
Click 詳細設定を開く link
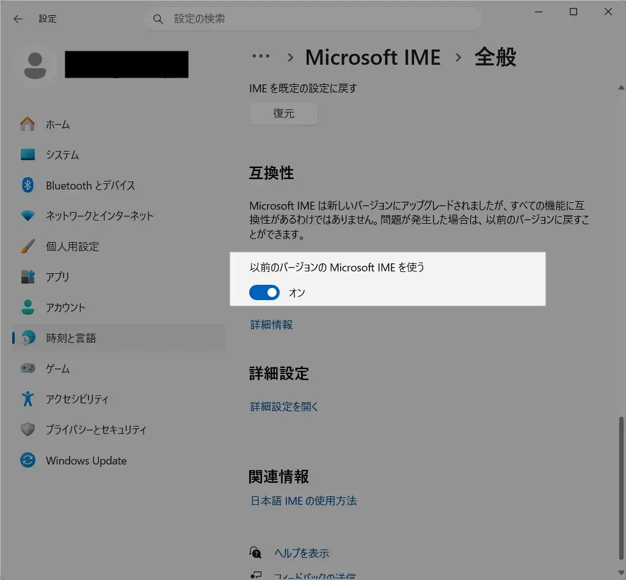tap(284, 406)
